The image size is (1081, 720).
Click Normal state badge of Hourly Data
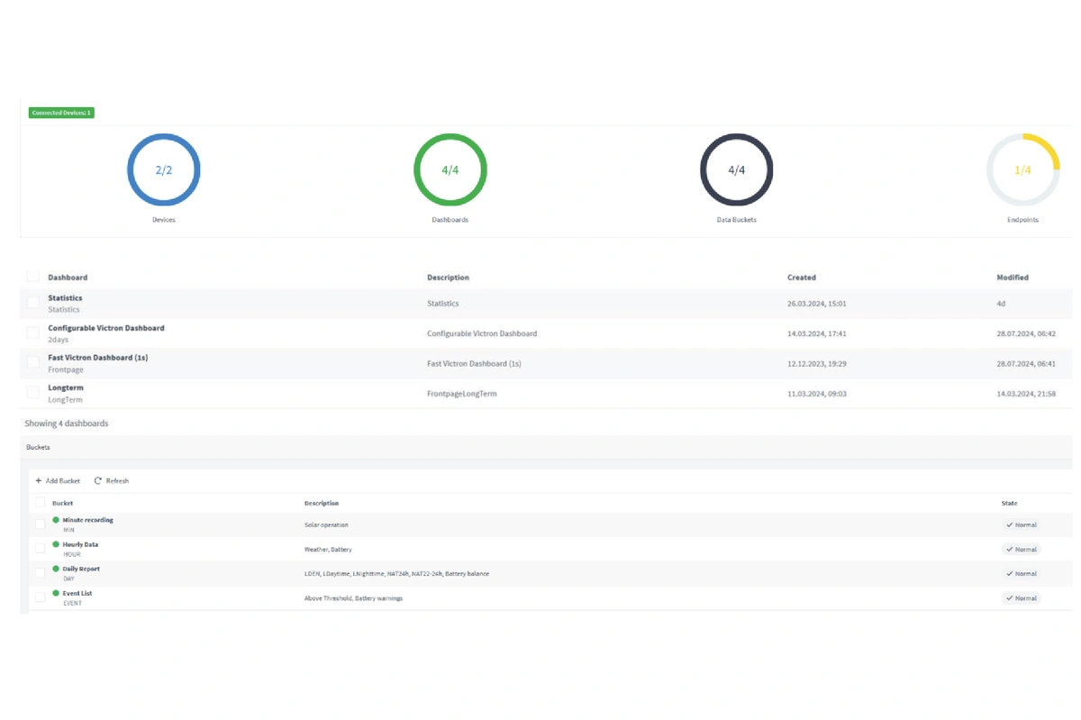tap(1022, 549)
